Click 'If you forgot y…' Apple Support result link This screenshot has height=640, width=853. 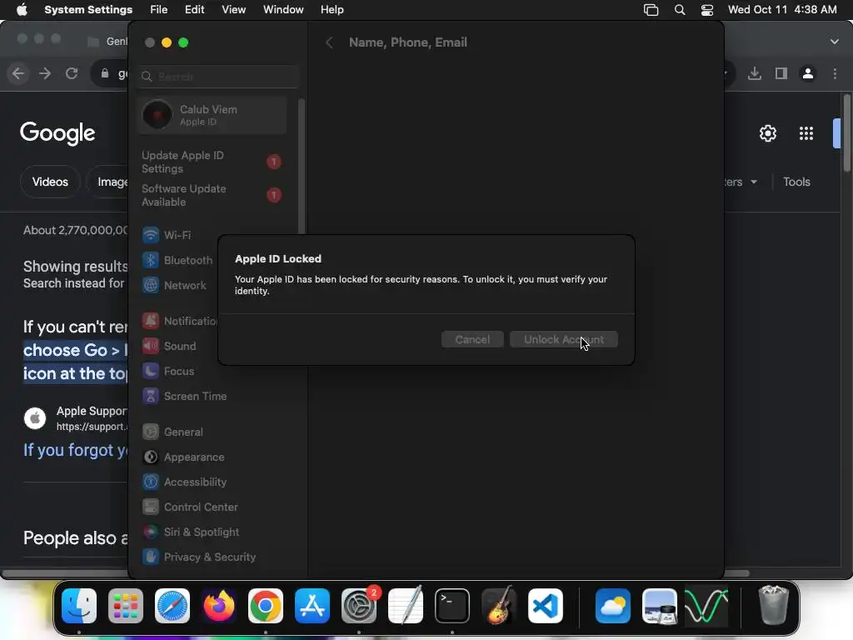pos(76,450)
